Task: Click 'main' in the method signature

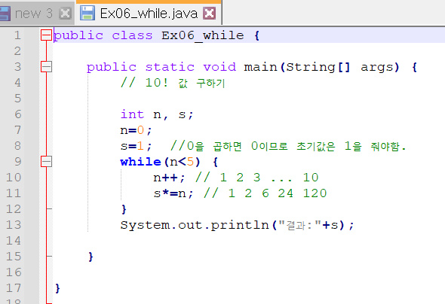Action: tap(260, 68)
